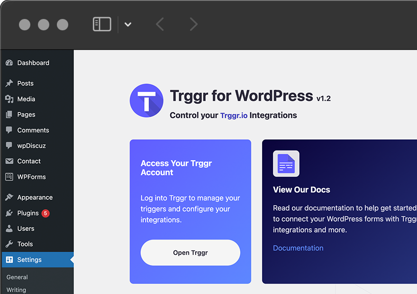This screenshot has height=294, width=417.
Task: Click the second gray window control dot
Action: [44, 25]
